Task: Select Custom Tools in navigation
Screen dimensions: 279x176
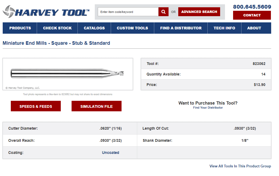Action: (x=132, y=28)
